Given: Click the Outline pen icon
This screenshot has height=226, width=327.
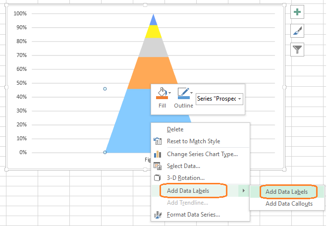Looking at the screenshot, I should click(183, 93).
